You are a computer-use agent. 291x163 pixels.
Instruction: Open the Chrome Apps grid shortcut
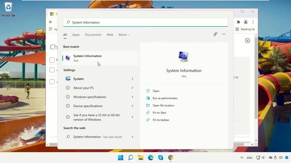[x=50, y=29]
